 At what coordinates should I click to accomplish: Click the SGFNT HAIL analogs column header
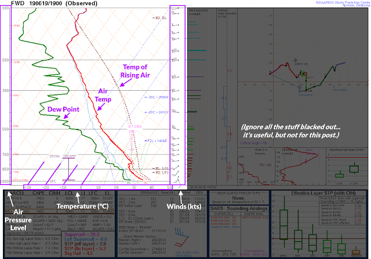pos(254,214)
